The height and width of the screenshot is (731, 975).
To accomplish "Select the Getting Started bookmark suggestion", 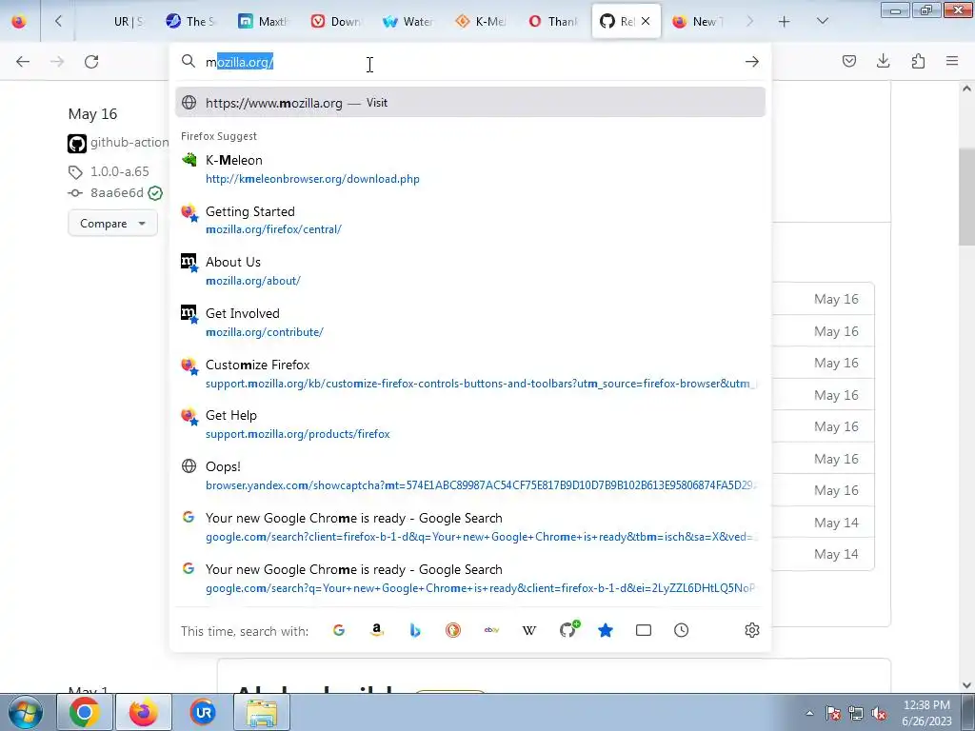I will click(470, 220).
